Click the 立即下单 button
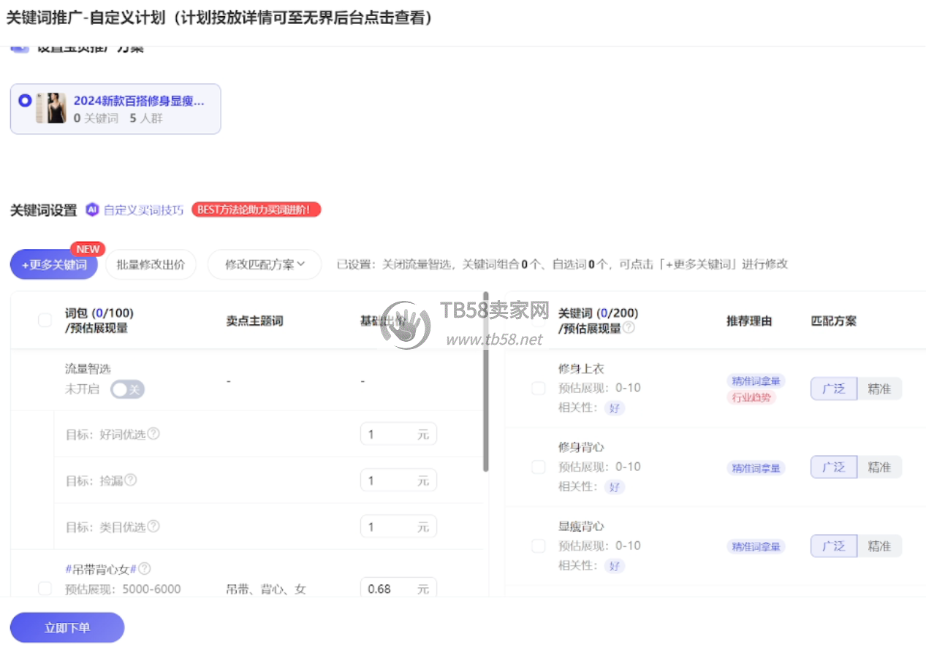 (x=67, y=627)
